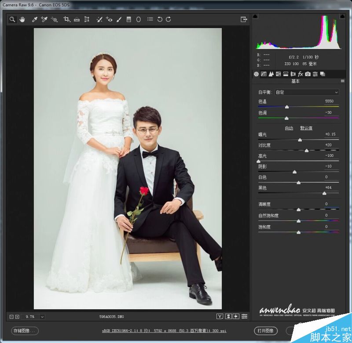Click the saturation slider
Screen dimensions: 352x343
tap(298, 232)
